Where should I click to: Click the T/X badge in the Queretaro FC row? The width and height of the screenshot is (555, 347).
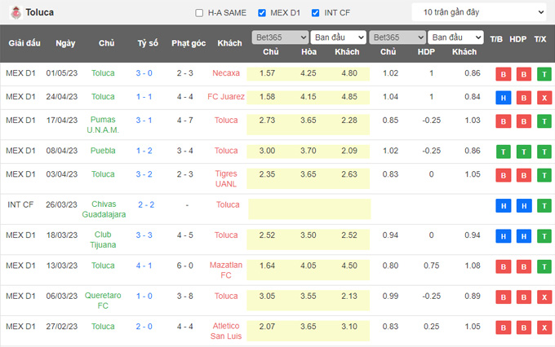543,296
